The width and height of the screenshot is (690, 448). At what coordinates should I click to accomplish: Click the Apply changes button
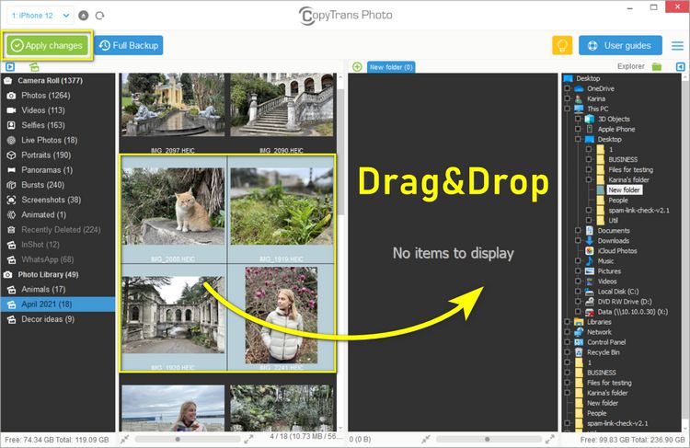[48, 45]
